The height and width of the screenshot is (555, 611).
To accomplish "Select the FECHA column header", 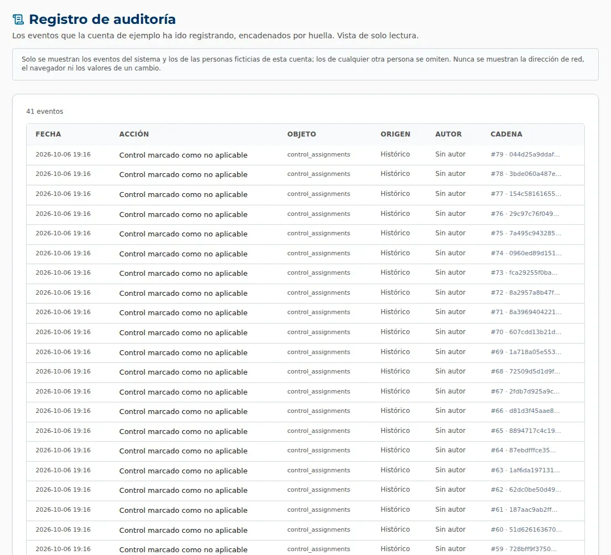I will (x=48, y=134).
